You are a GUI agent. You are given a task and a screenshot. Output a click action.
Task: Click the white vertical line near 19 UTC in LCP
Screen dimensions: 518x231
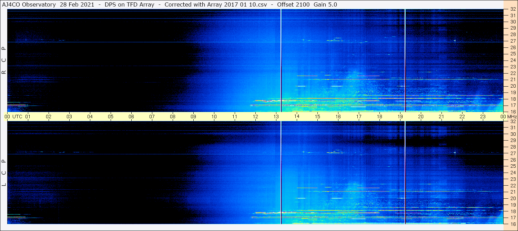pos(405,173)
